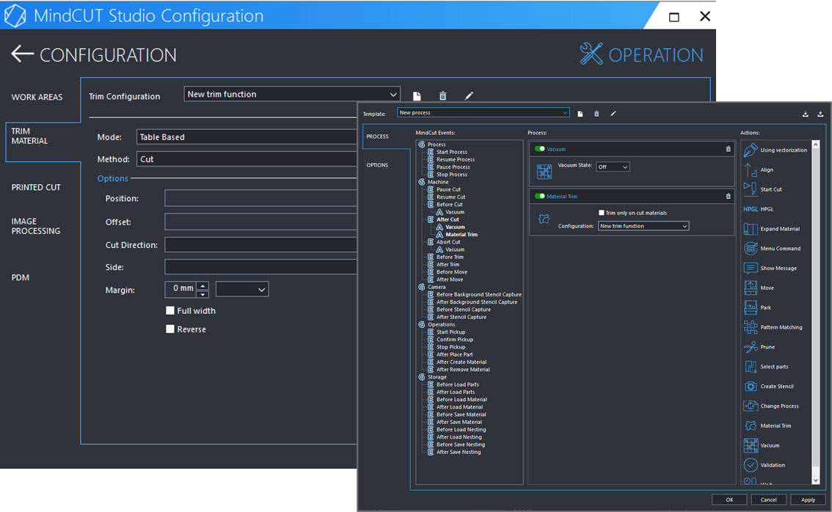Open the Margin unit dropdown
This screenshot has height=512, width=832.
(242, 289)
